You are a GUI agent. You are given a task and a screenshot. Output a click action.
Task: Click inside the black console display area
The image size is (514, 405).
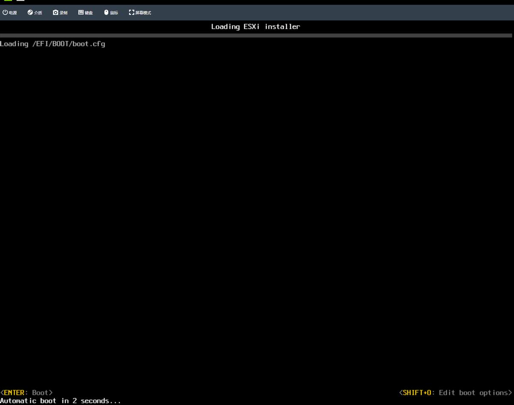257,214
